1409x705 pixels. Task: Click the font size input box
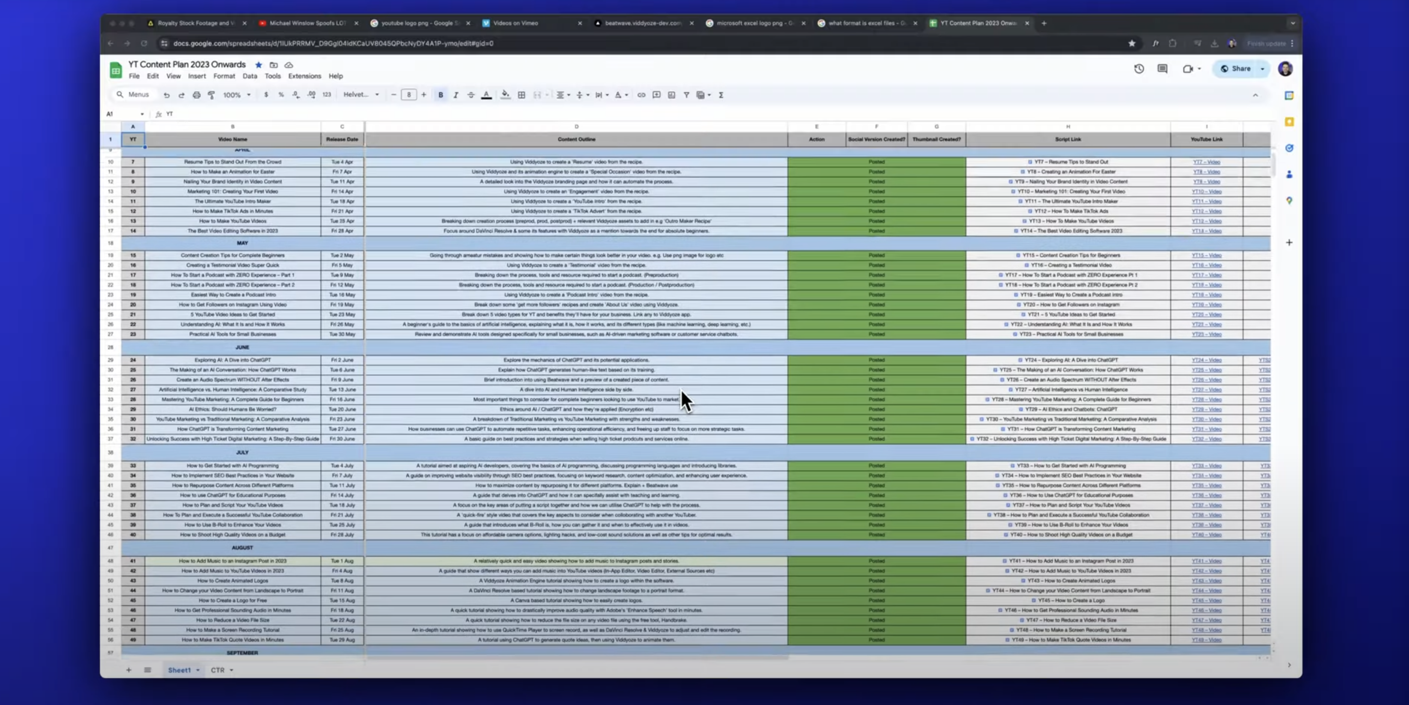pos(409,95)
